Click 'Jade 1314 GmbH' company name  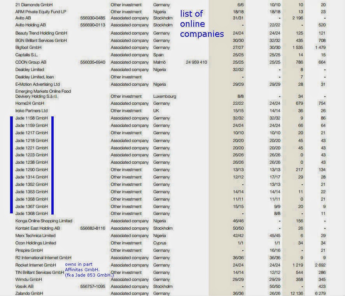(32, 177)
